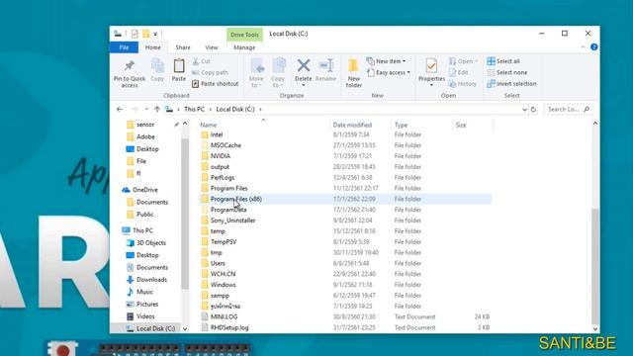The image size is (633, 356).
Task: Select OneDrive in navigation pane
Action: (x=145, y=190)
